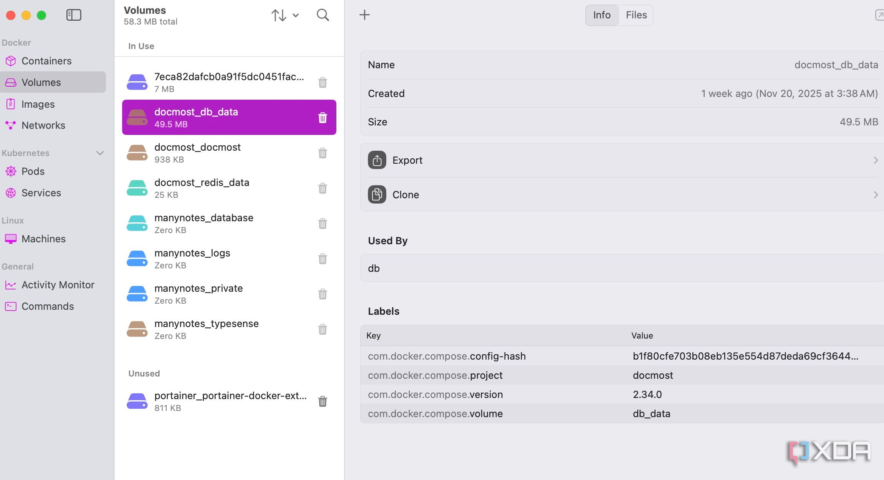Remove manynotes_private with its trash icon
The image size is (884, 480).
pyautogui.click(x=323, y=294)
